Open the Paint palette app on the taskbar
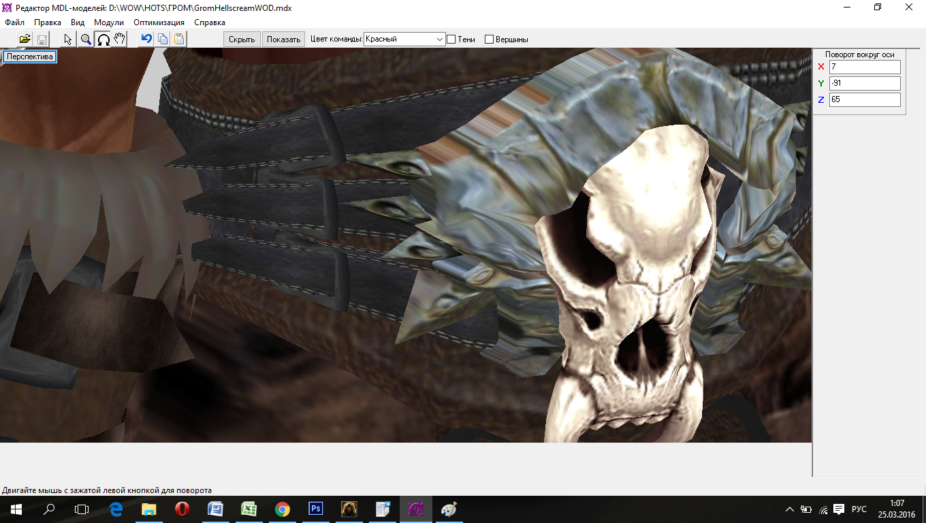 point(449,509)
